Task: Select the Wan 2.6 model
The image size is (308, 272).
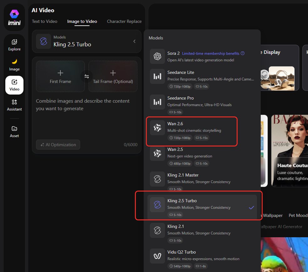Action: tap(192, 130)
